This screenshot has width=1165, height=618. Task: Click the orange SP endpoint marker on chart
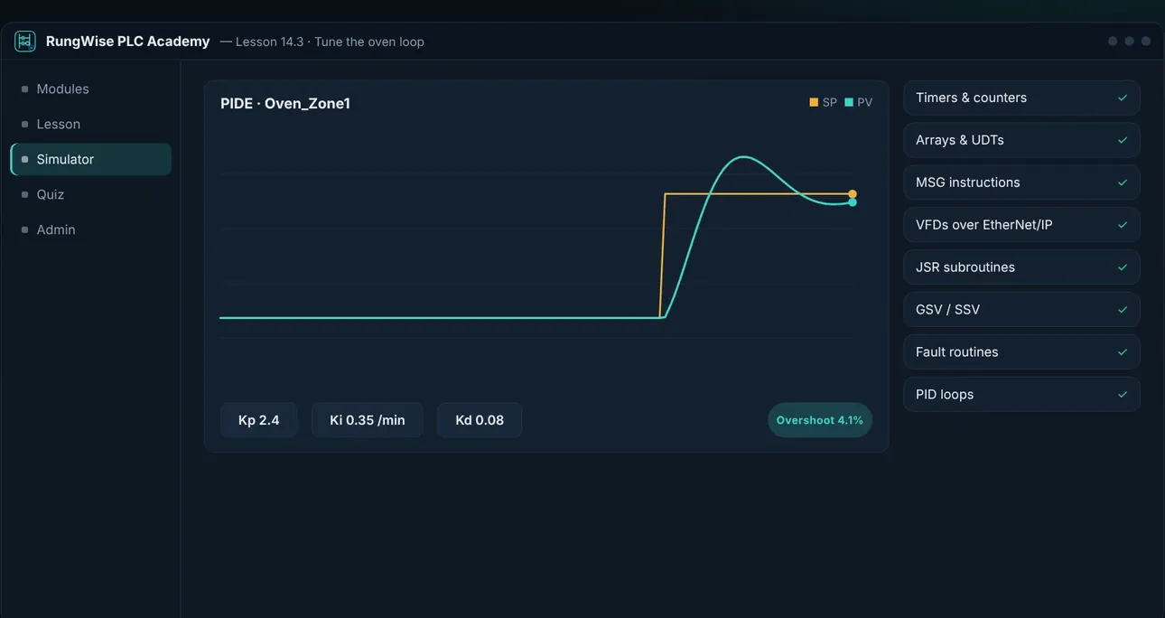click(853, 194)
